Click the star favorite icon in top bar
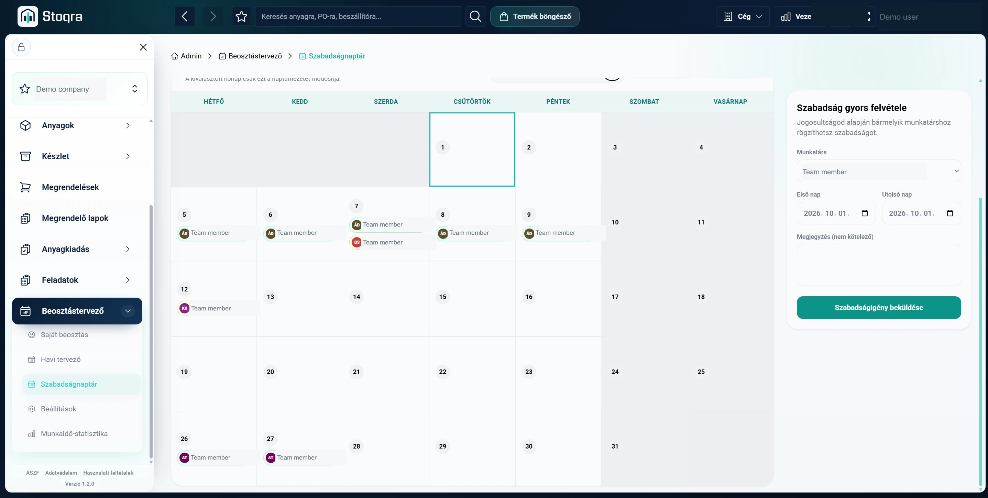This screenshot has width=988, height=498. click(x=241, y=16)
